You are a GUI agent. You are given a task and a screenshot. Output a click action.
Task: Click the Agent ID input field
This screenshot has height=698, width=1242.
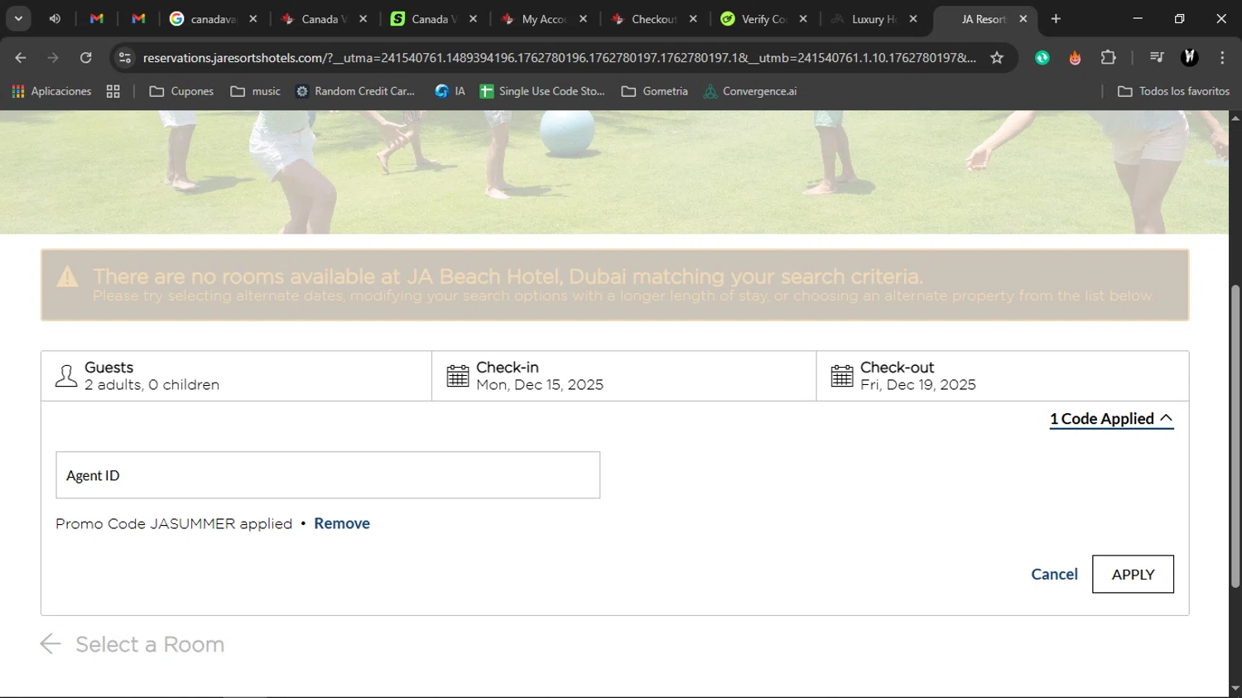click(x=328, y=475)
